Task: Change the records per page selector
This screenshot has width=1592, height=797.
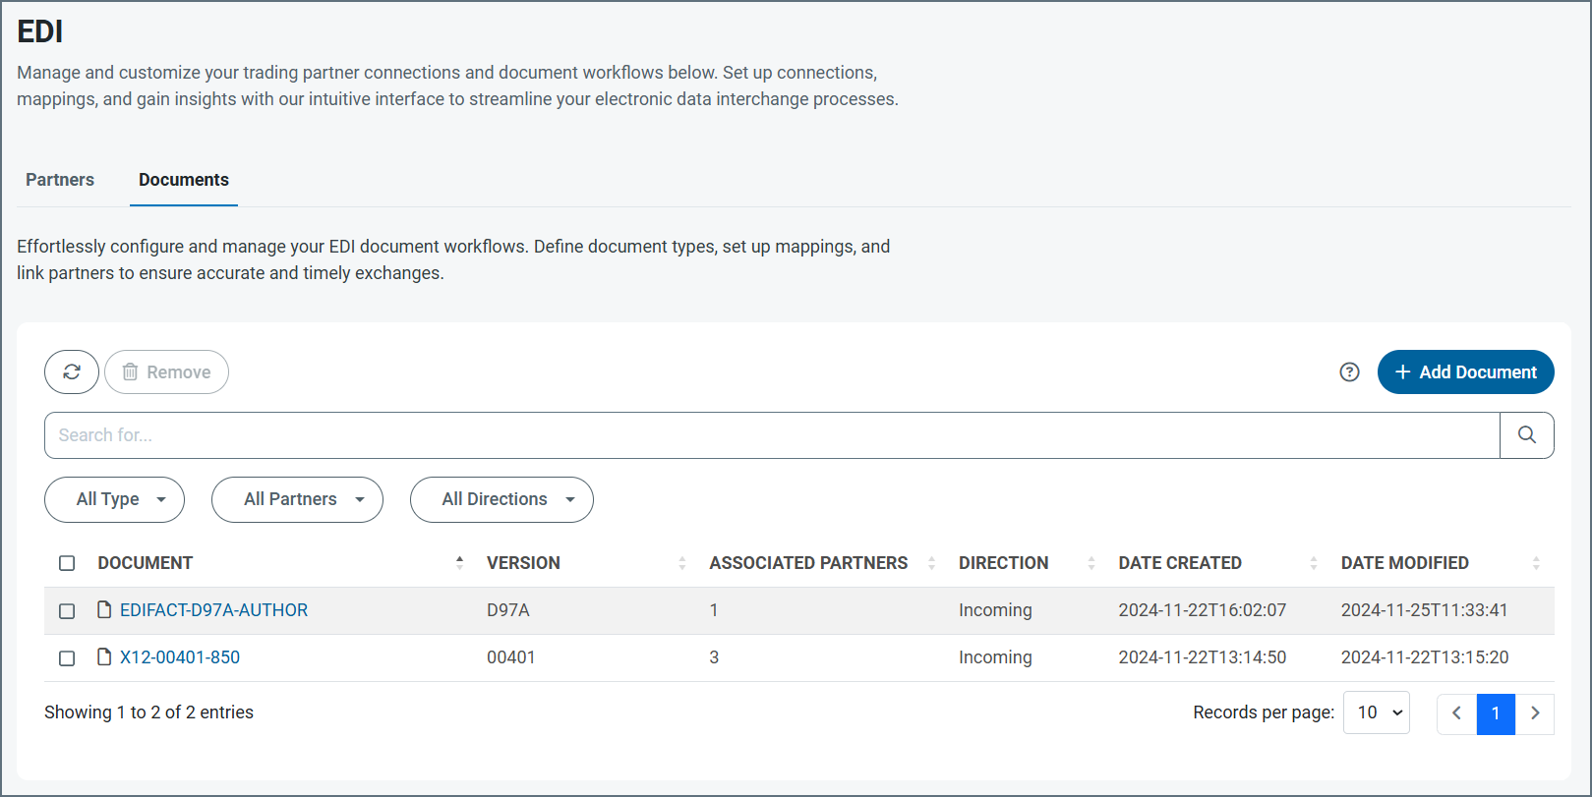Action: (x=1377, y=713)
